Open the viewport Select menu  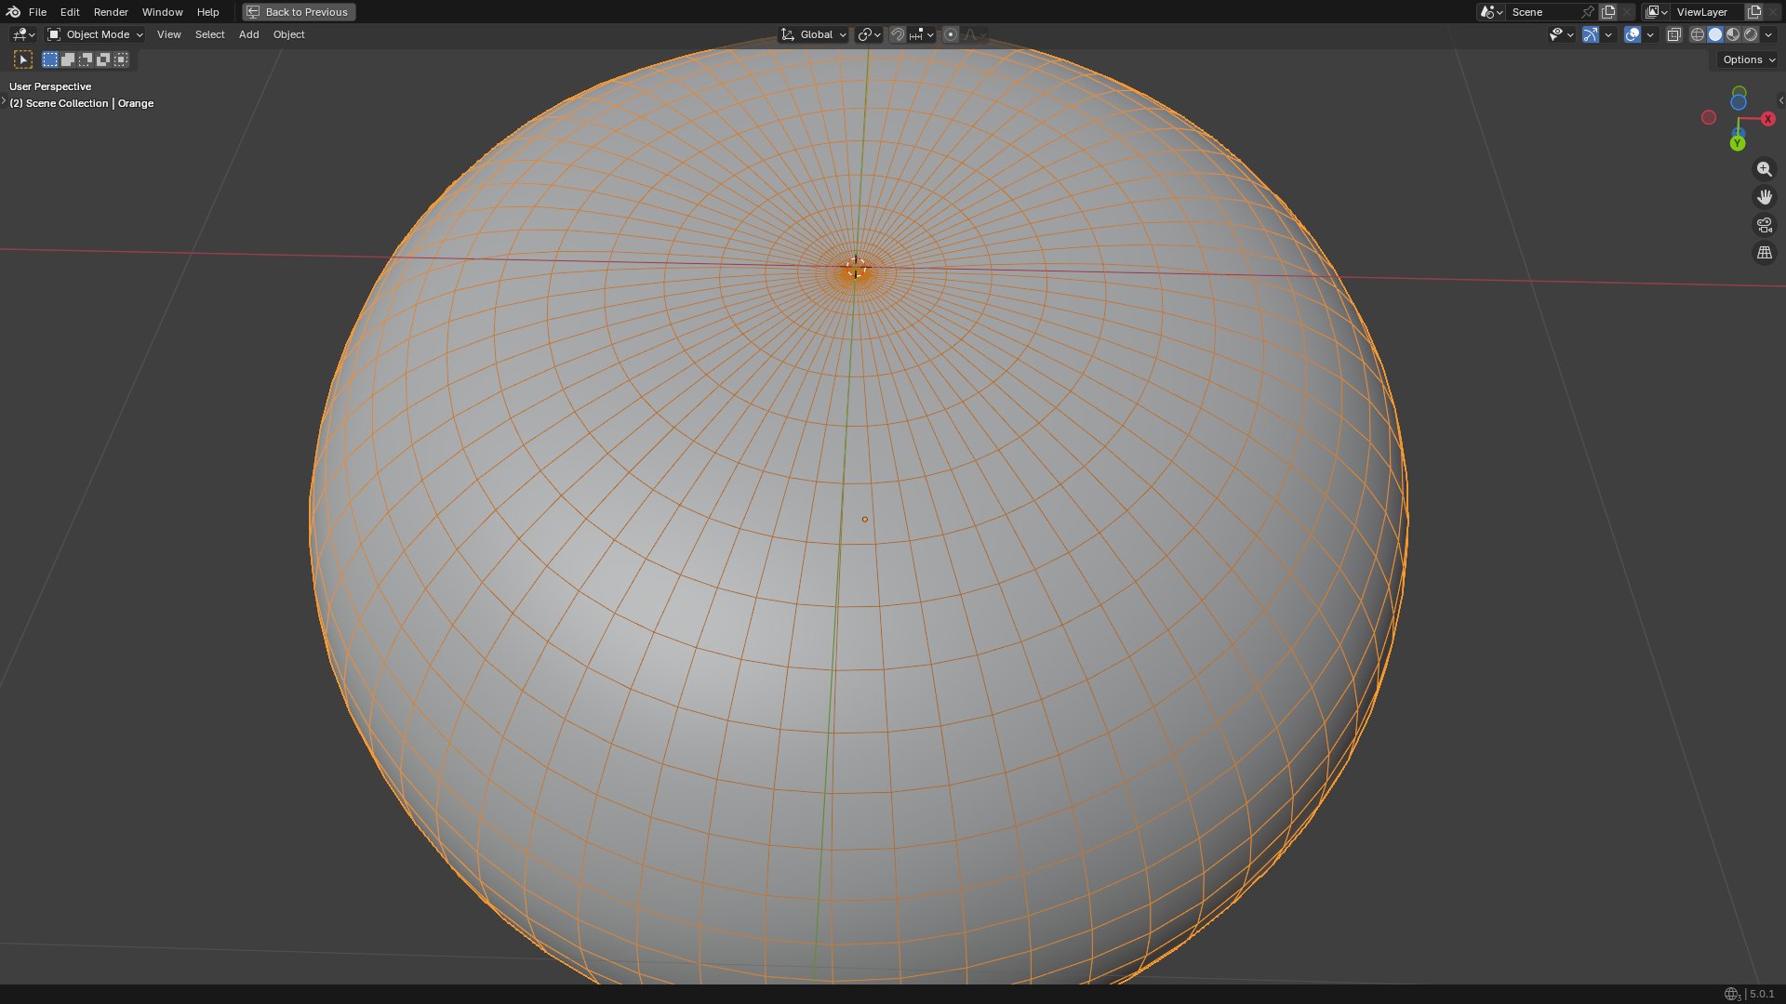pyautogui.click(x=209, y=34)
